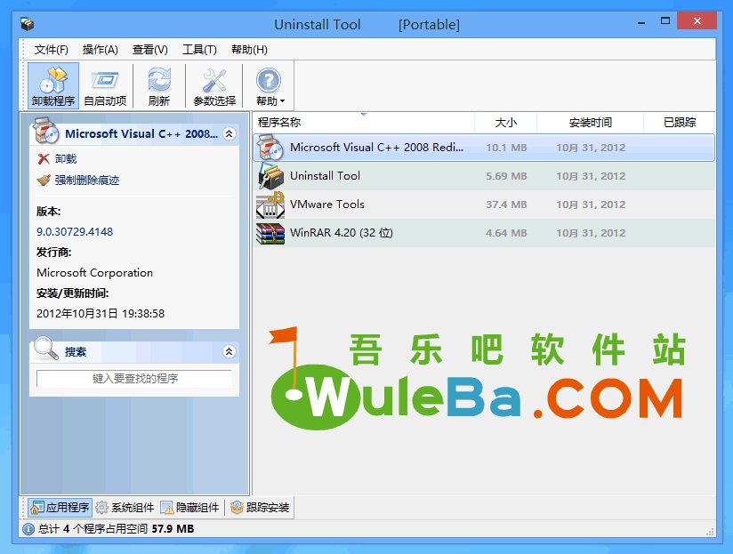Sort by 安装时间 column header
Viewport: 733px width, 554px height.
pos(591,123)
